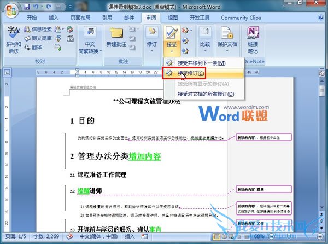Open the 视图 tab
Viewport: 328px width, 244px height.
click(173, 18)
